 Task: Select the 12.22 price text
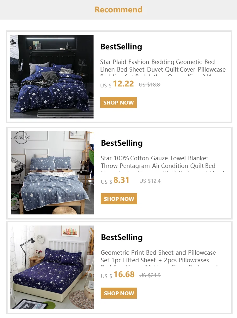point(124,84)
